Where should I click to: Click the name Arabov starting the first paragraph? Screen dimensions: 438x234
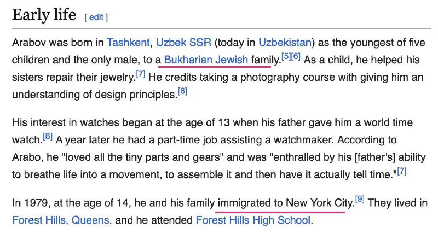(29, 43)
